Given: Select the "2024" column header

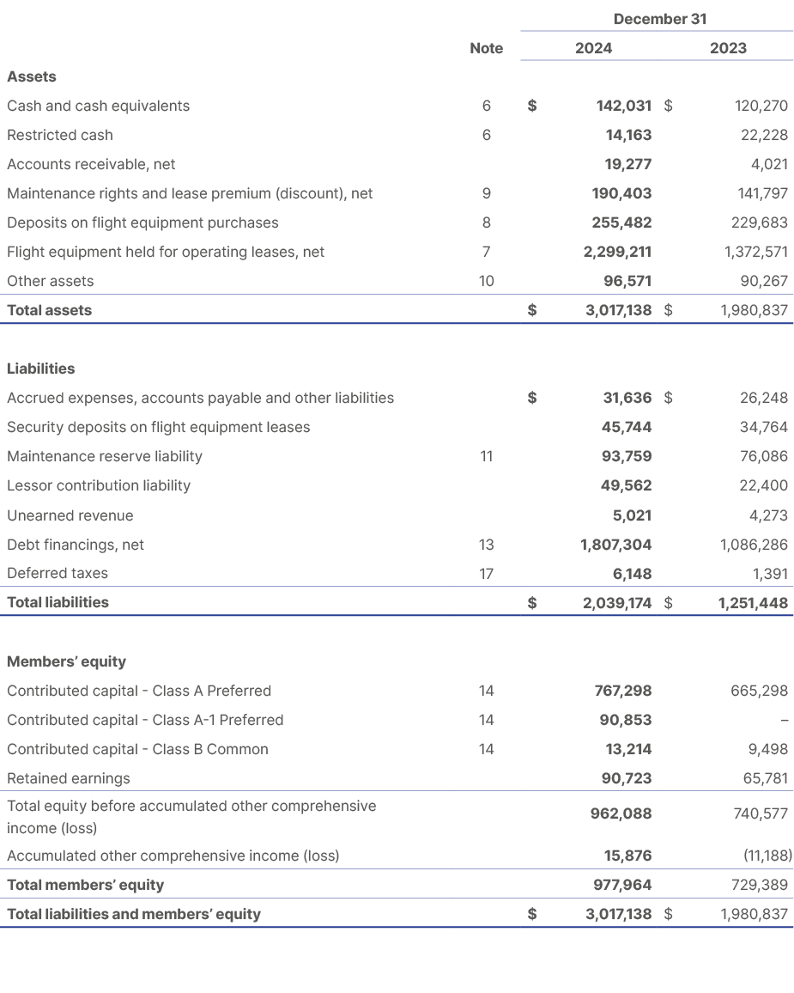Looking at the screenshot, I should [x=595, y=48].
